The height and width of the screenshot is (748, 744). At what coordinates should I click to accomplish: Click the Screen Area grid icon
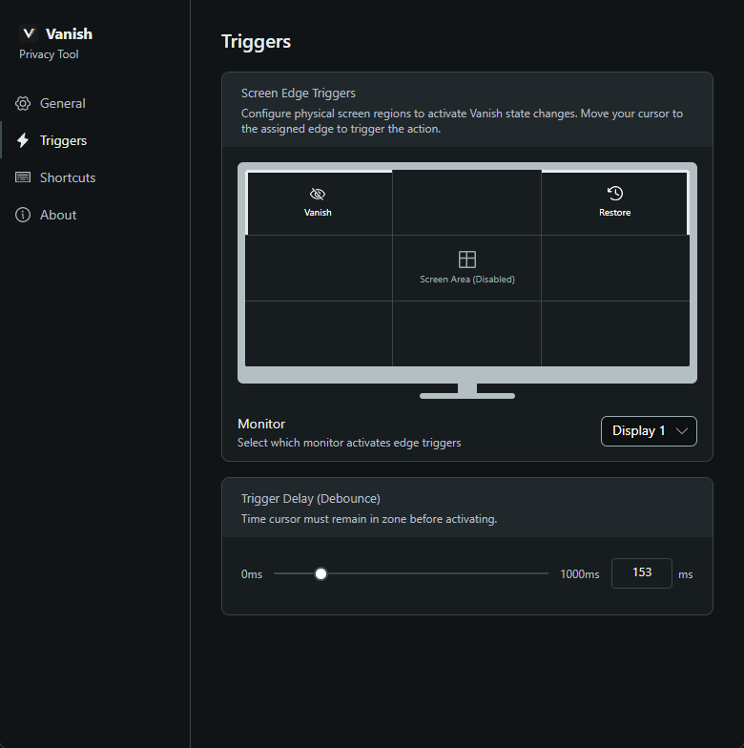(x=467, y=260)
